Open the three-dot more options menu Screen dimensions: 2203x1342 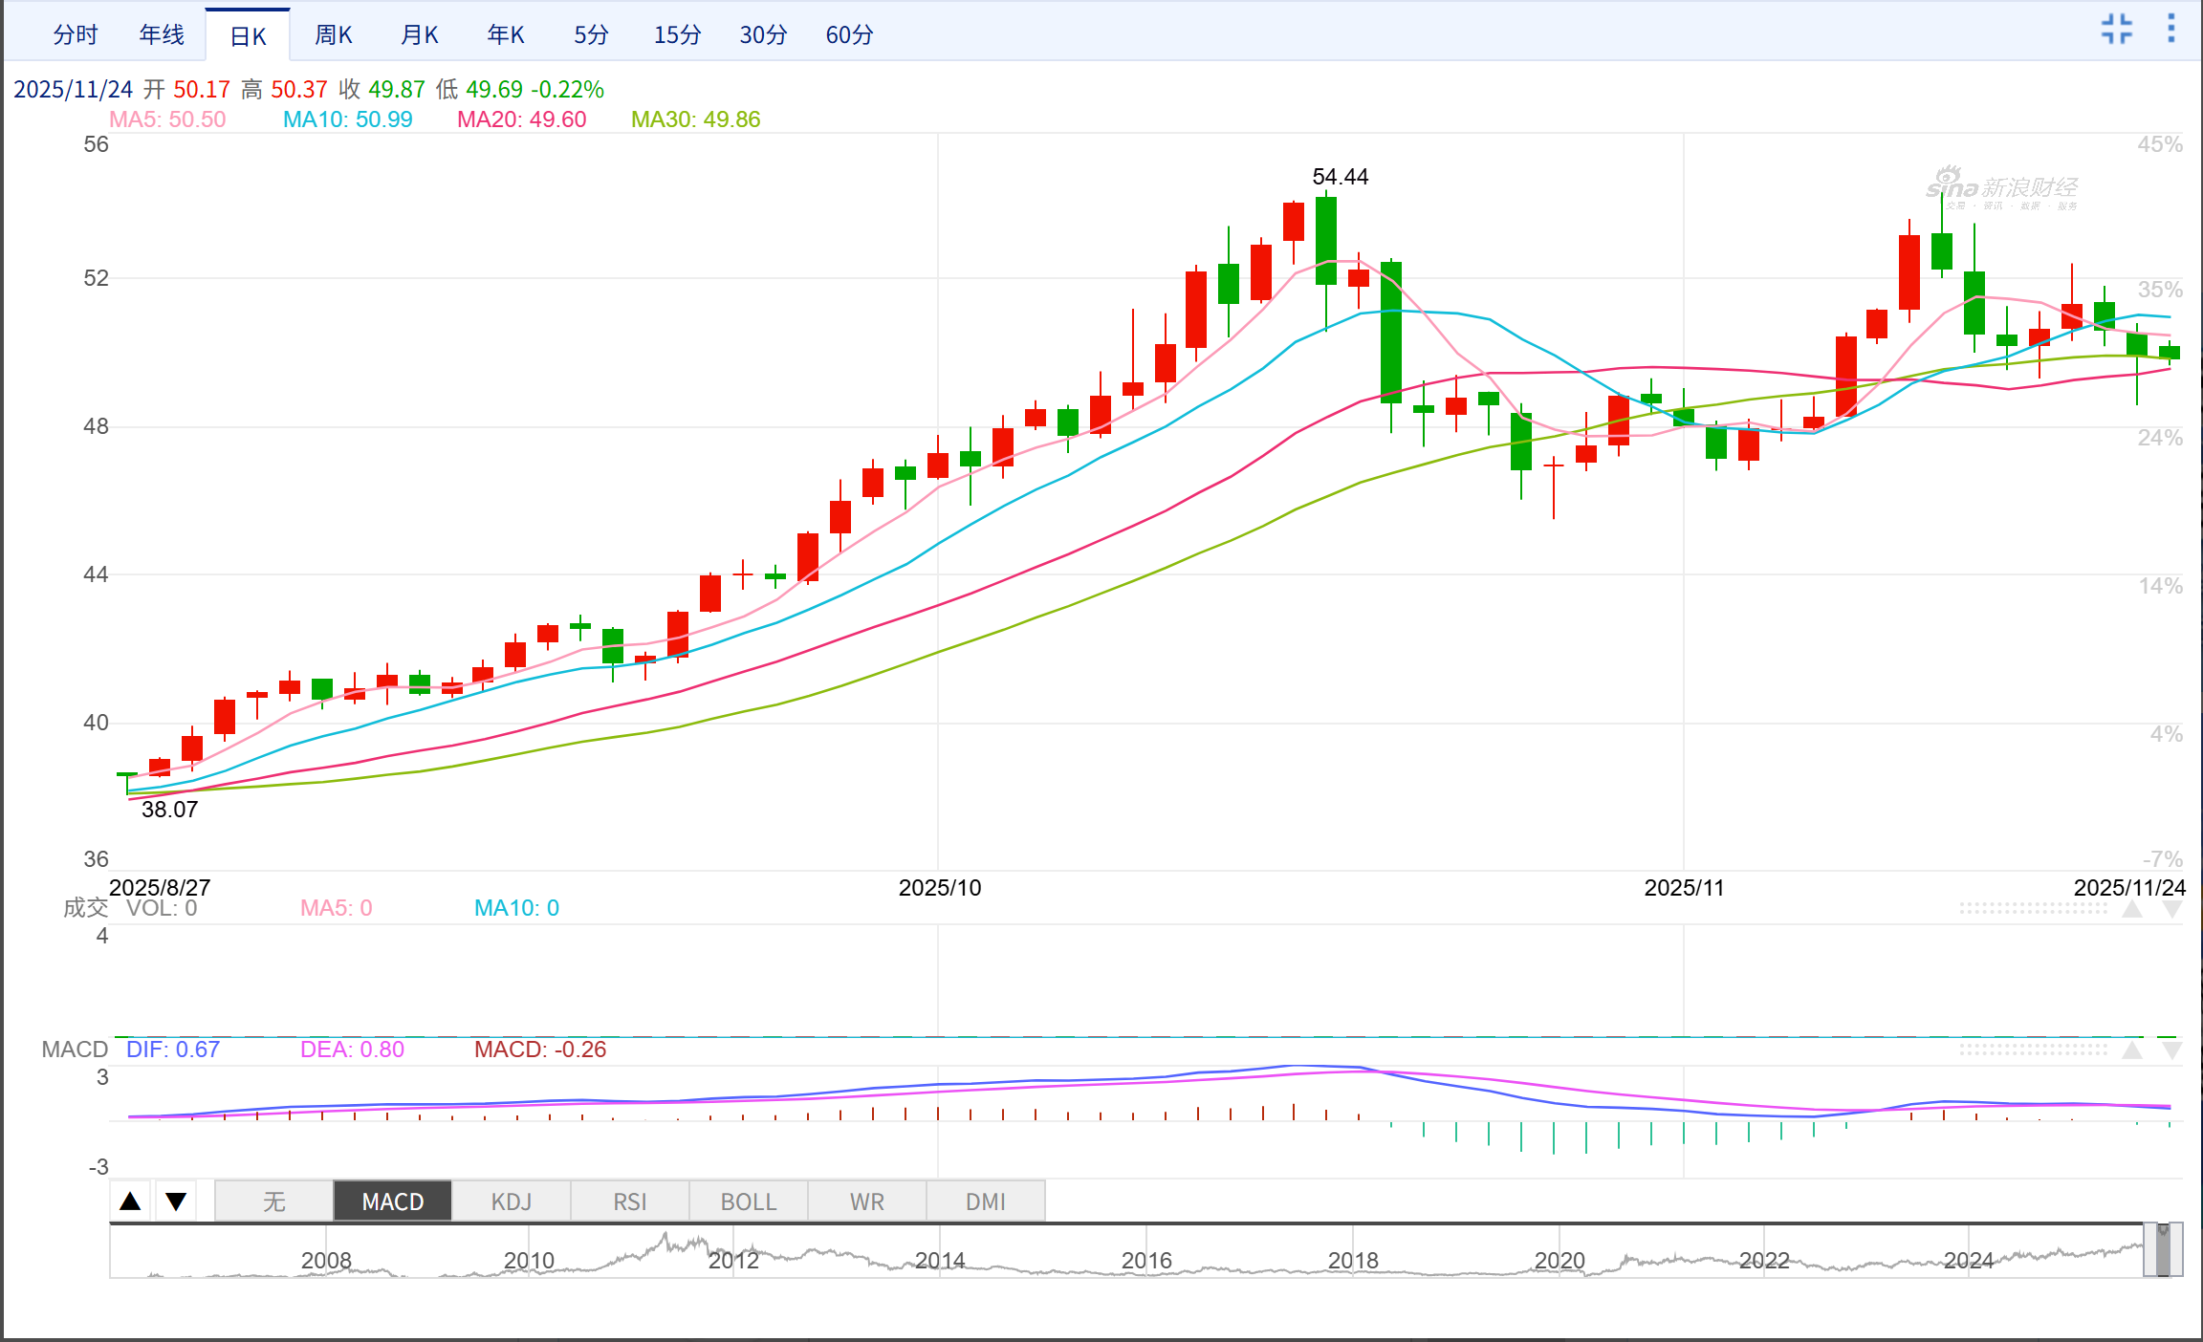2170,29
